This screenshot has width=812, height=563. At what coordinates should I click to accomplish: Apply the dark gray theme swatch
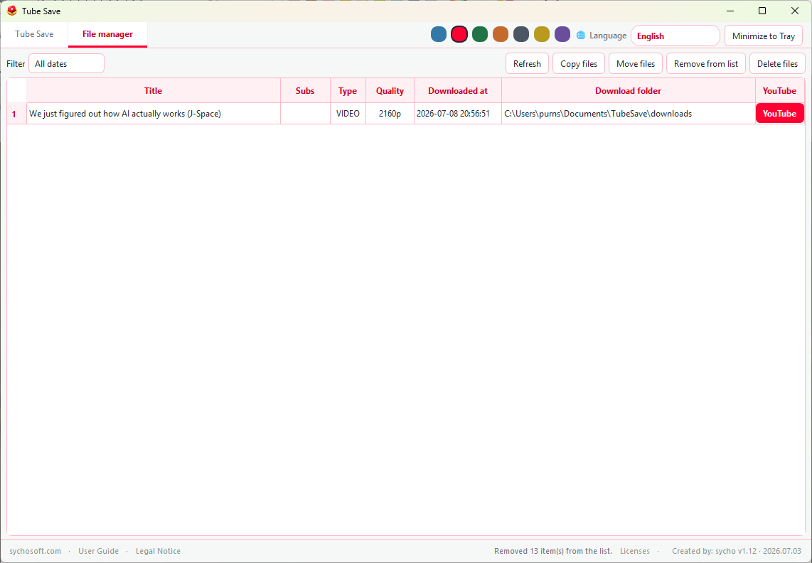[x=521, y=34]
